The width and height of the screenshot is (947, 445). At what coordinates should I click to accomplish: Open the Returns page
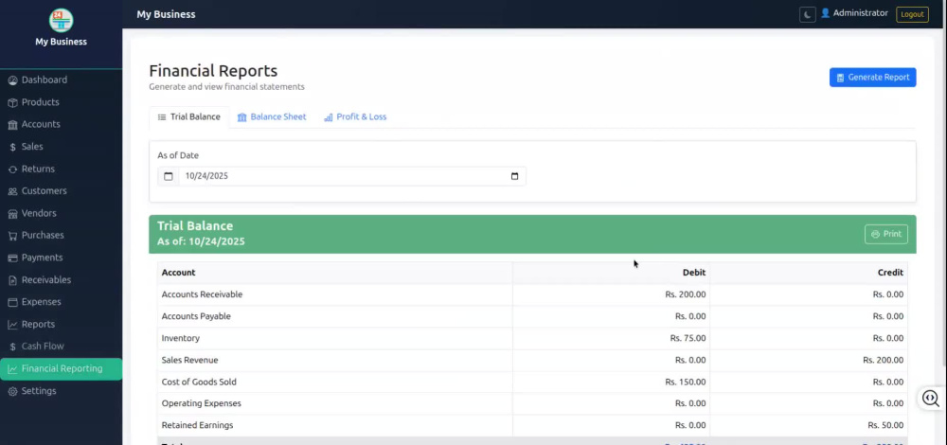click(x=61, y=169)
